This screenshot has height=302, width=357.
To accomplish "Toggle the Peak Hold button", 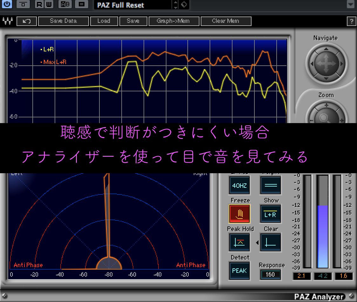I will point(239,242).
